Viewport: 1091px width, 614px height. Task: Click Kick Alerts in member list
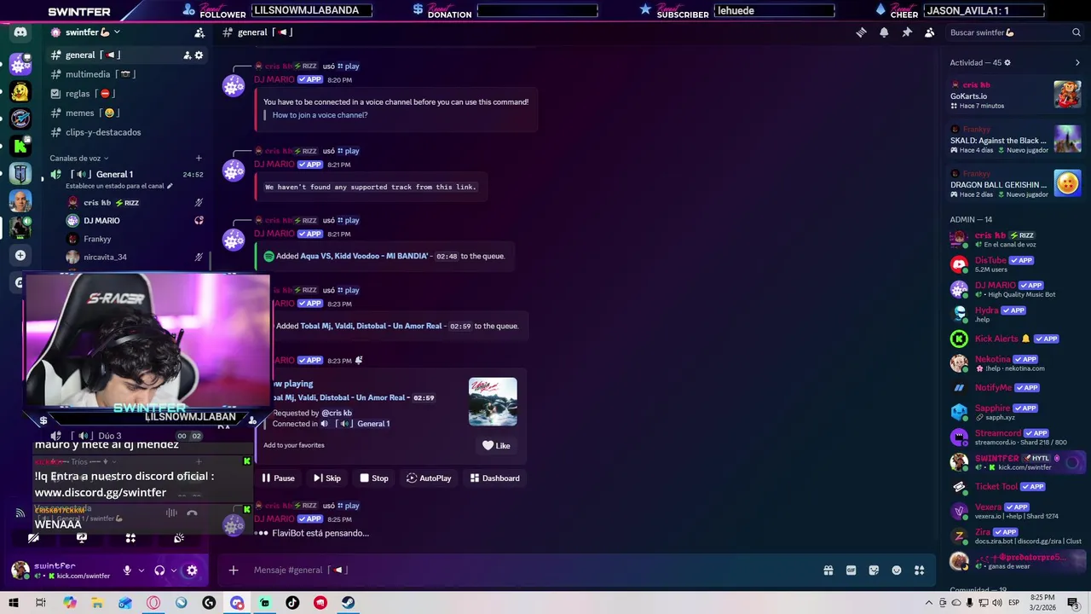1015,339
